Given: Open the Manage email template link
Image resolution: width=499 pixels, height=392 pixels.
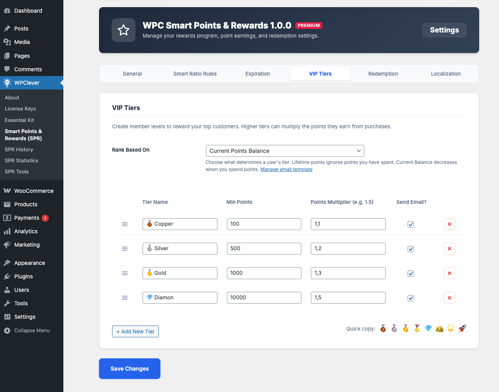Looking at the screenshot, I should point(286,169).
